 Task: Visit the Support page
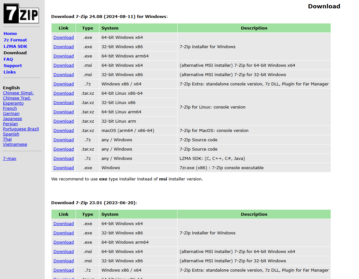tap(13, 65)
